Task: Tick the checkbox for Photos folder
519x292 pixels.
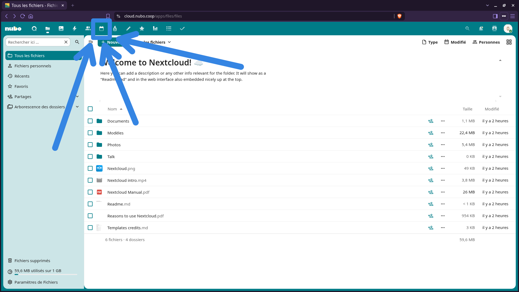Action: pos(90,145)
